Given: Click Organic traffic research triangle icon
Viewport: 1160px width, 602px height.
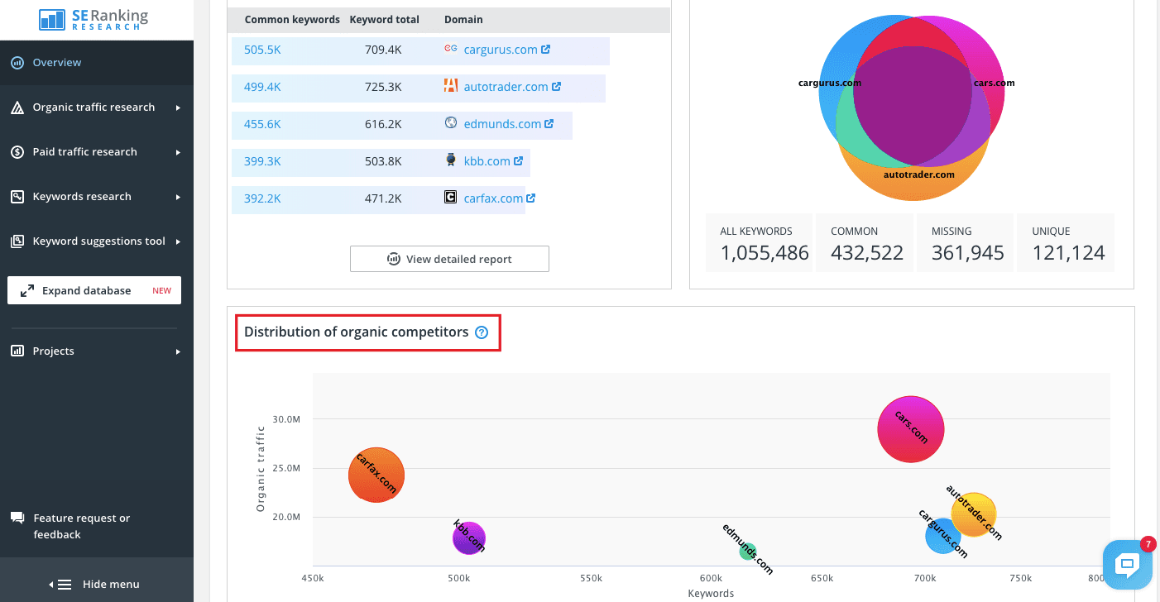Looking at the screenshot, I should (x=17, y=107).
